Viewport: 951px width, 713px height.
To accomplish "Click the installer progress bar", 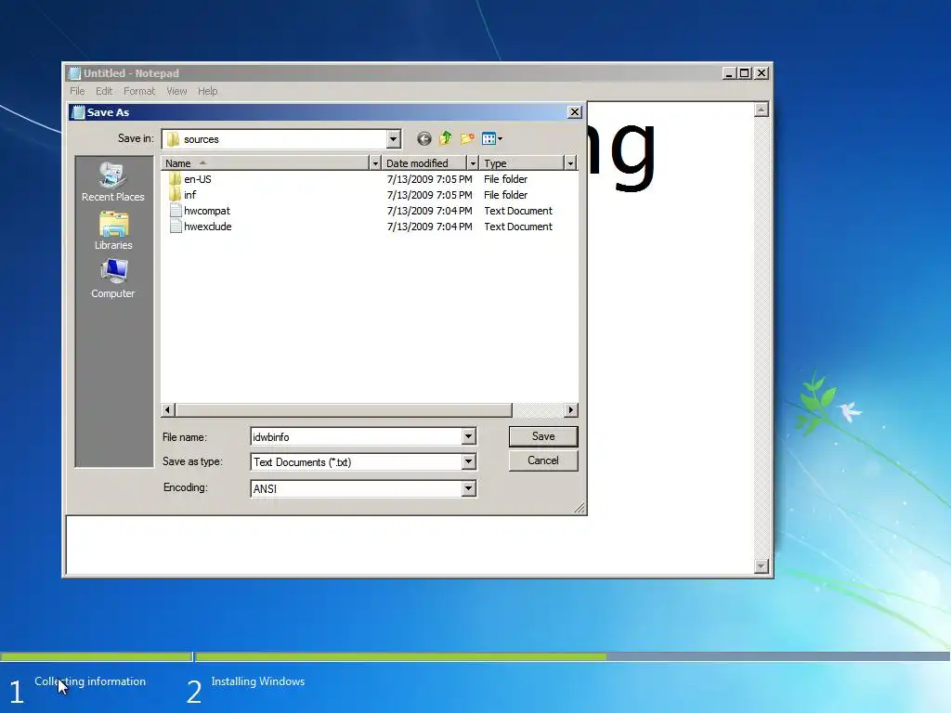I will tap(475, 656).
